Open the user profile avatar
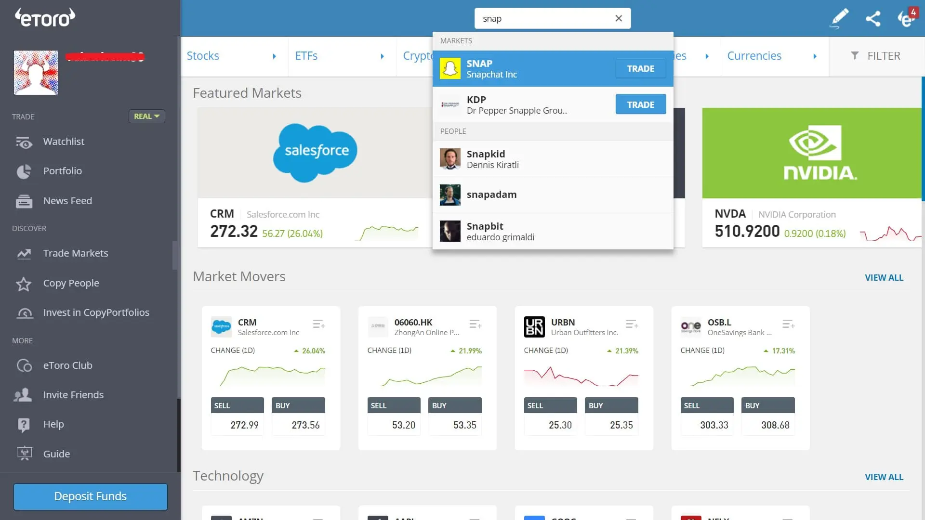This screenshot has width=925, height=520. pyautogui.click(x=36, y=73)
